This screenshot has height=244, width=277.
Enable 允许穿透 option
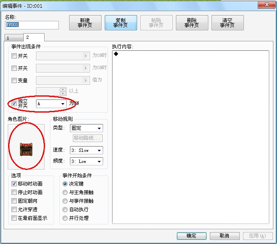[x=14, y=209]
